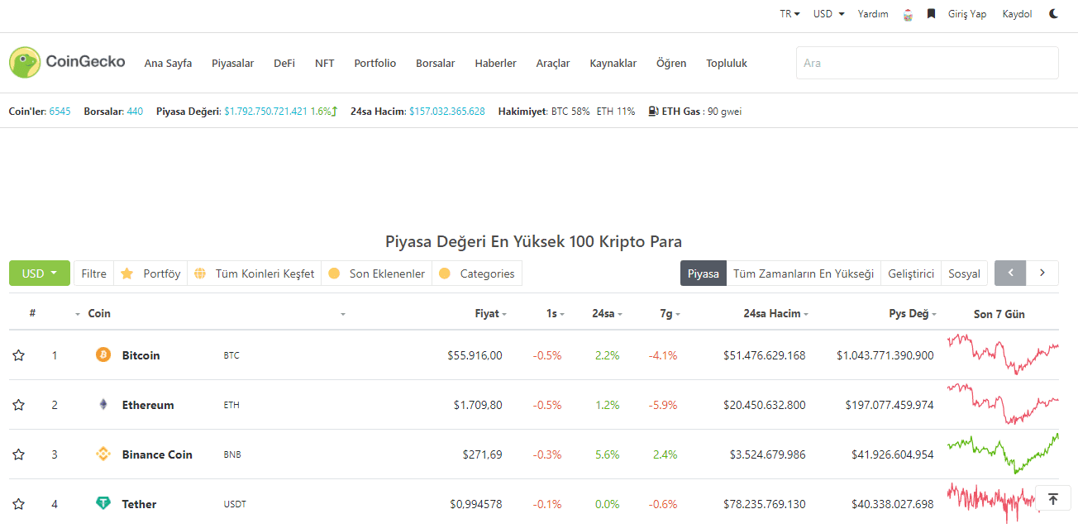Click the scroll-to-top arrow button

[x=1052, y=499]
